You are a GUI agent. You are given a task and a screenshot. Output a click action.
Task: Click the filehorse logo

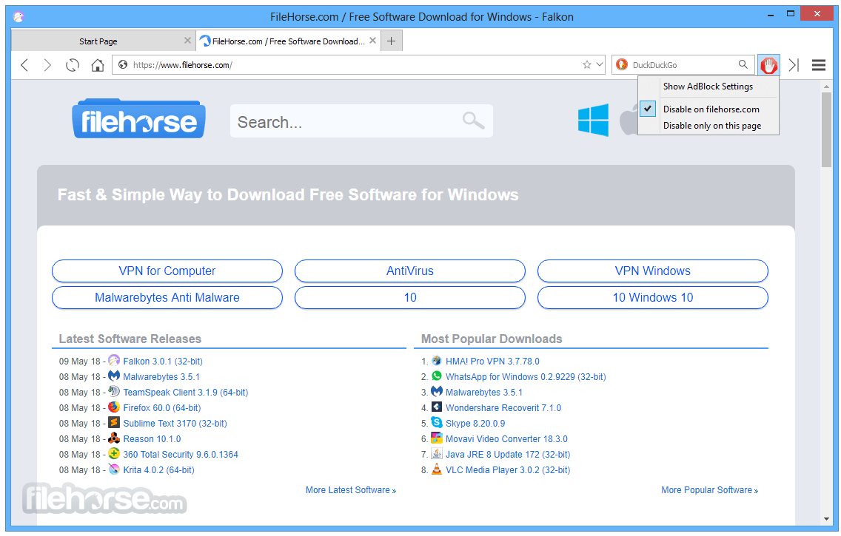pyautogui.click(x=139, y=119)
